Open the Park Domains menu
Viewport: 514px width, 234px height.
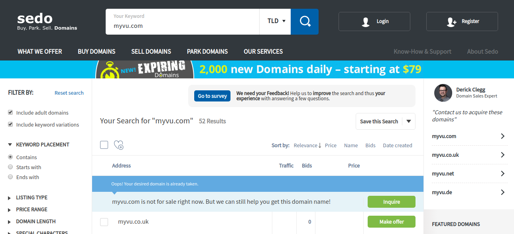click(207, 51)
